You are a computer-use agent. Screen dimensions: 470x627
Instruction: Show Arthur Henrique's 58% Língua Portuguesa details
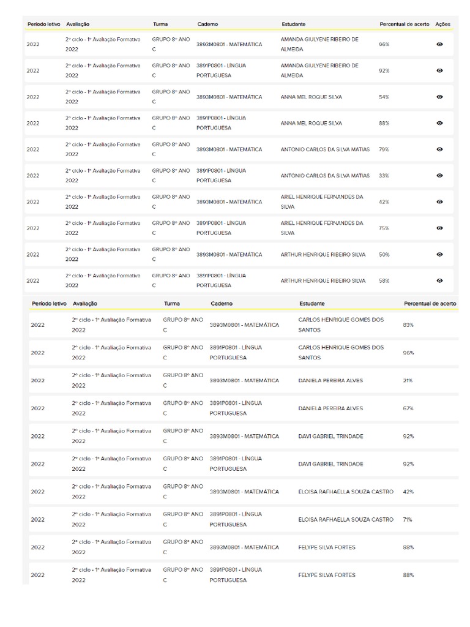pos(439,280)
